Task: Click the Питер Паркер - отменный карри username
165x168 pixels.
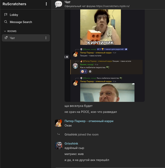Action: coord(89,121)
